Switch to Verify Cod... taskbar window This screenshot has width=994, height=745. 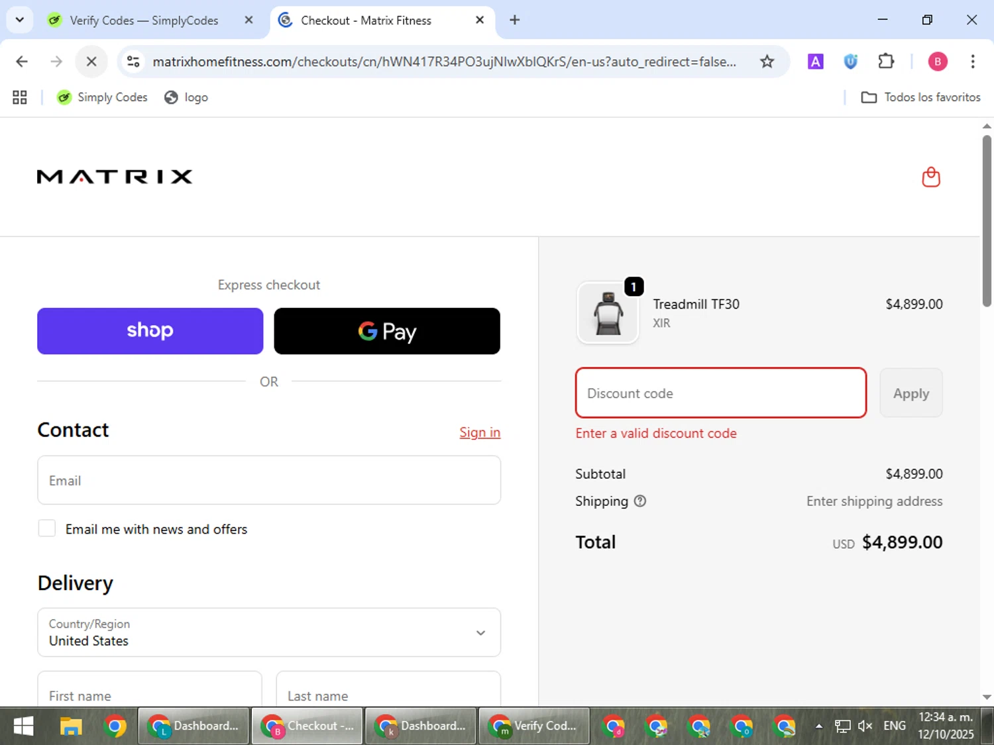534,726
